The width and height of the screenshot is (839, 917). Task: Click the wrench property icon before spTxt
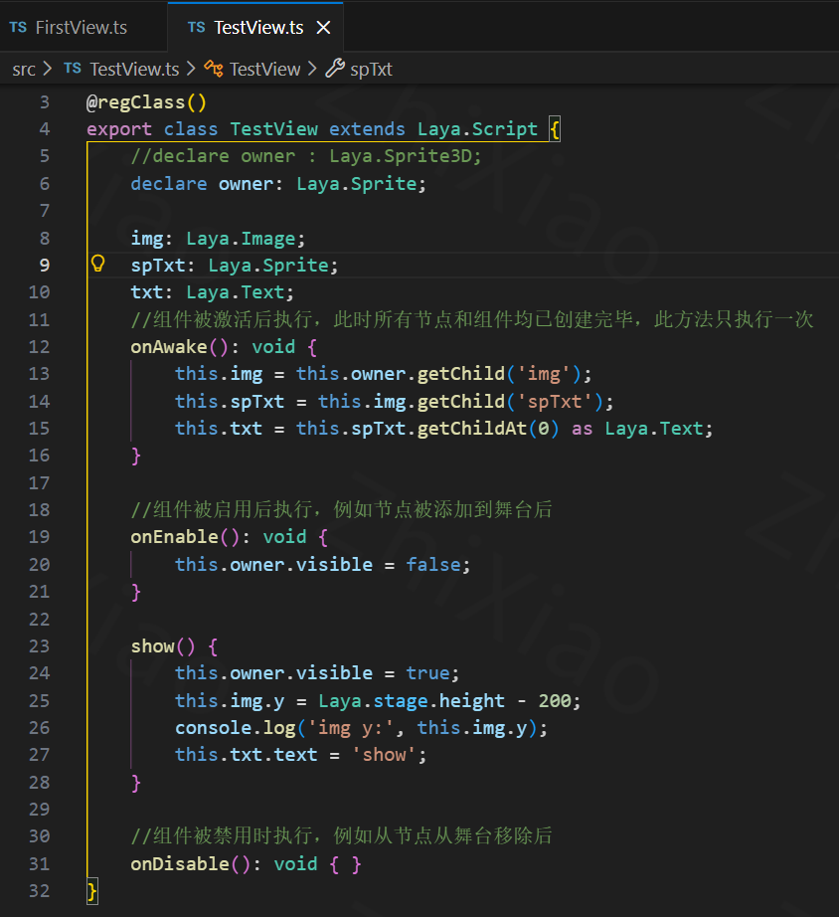coord(335,69)
